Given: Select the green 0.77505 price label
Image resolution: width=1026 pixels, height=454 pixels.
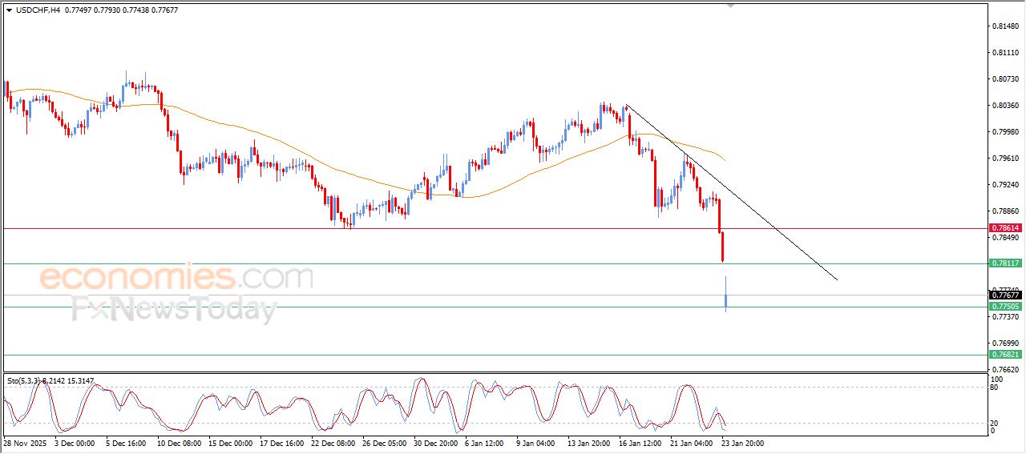Looking at the screenshot, I should (1005, 307).
